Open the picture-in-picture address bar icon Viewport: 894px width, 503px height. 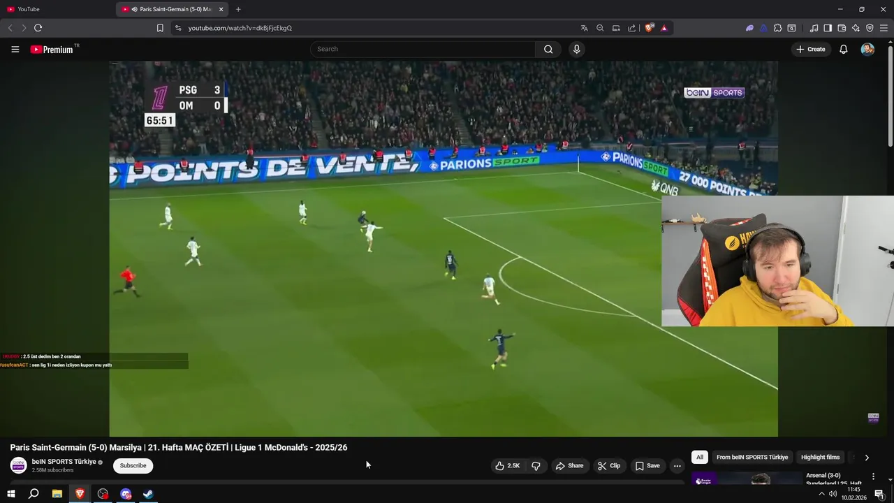(x=616, y=28)
